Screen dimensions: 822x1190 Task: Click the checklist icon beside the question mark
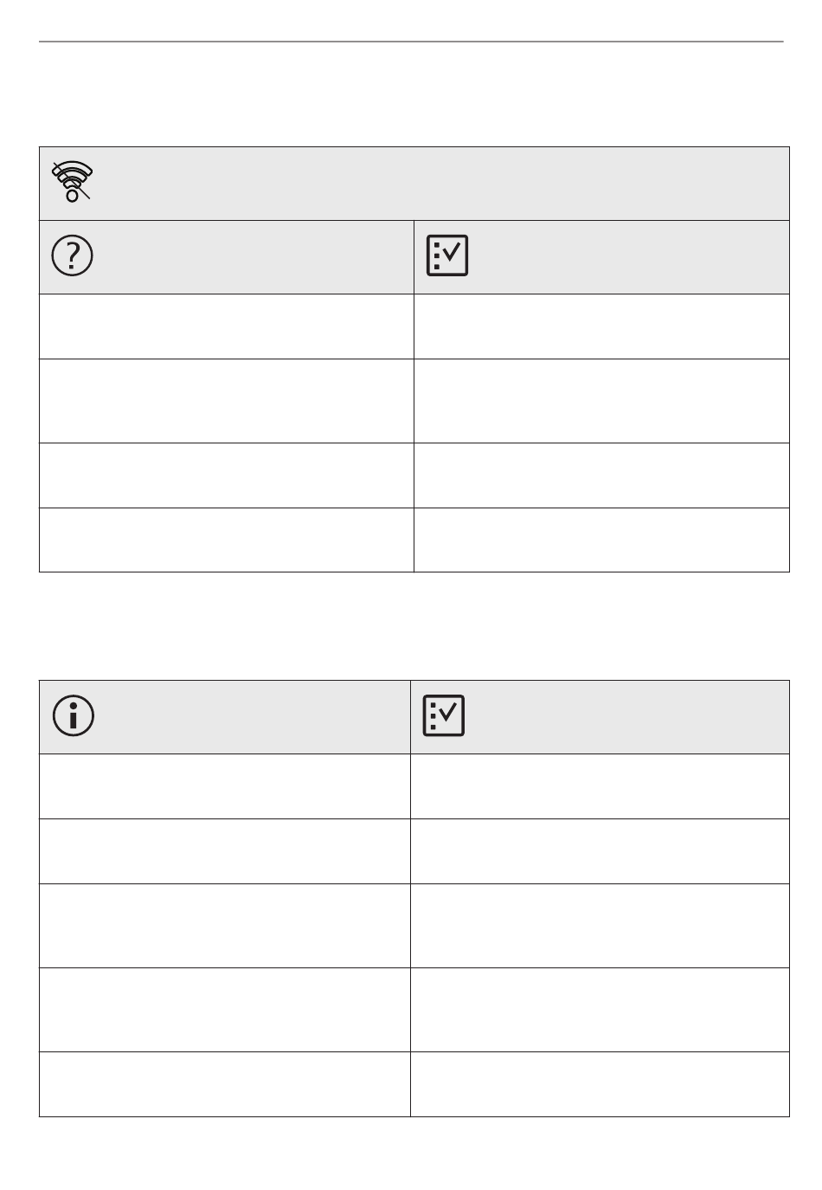pos(447,256)
